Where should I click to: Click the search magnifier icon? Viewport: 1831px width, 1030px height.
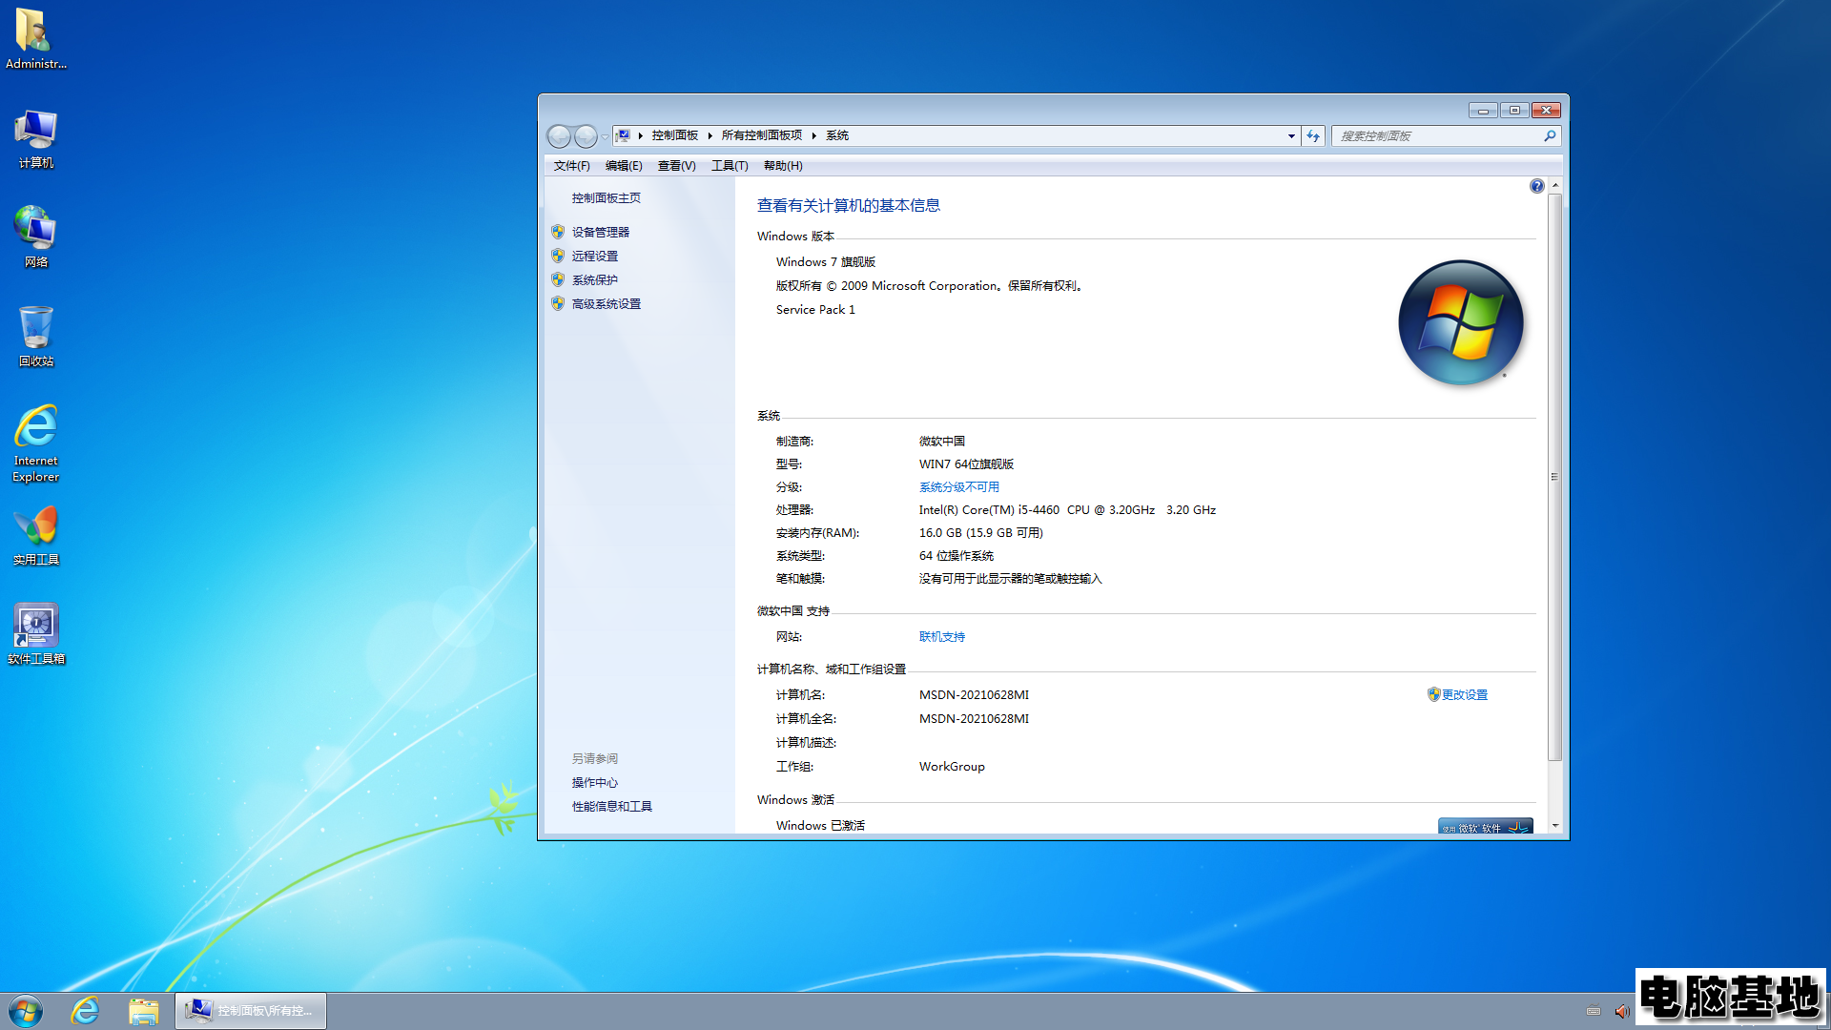(1550, 135)
